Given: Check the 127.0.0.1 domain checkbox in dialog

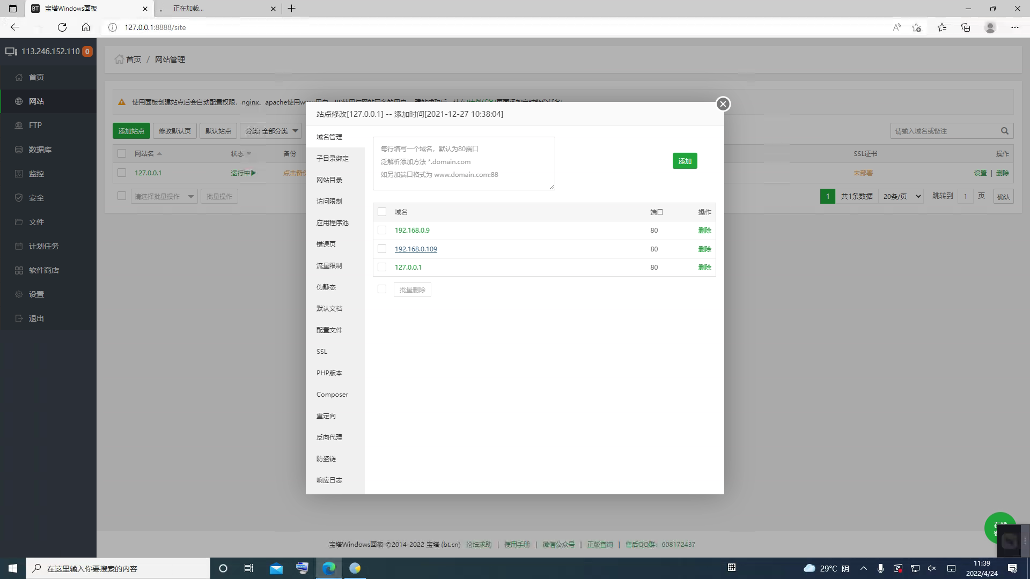Looking at the screenshot, I should tap(382, 267).
